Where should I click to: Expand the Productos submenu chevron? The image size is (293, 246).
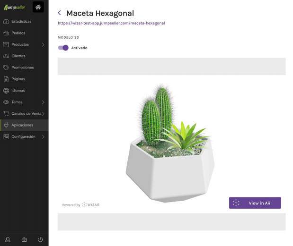(43, 45)
